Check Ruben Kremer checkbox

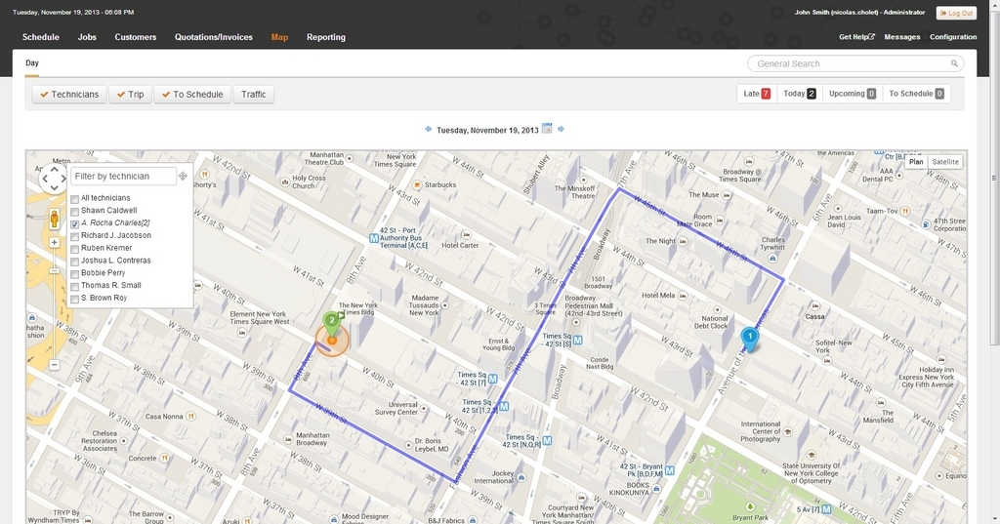point(75,249)
